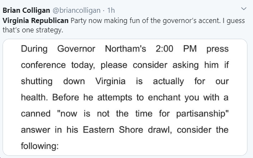Screen dimensions: 253x158
Task: Click "health." at start of fourth line
Action: (34, 97)
